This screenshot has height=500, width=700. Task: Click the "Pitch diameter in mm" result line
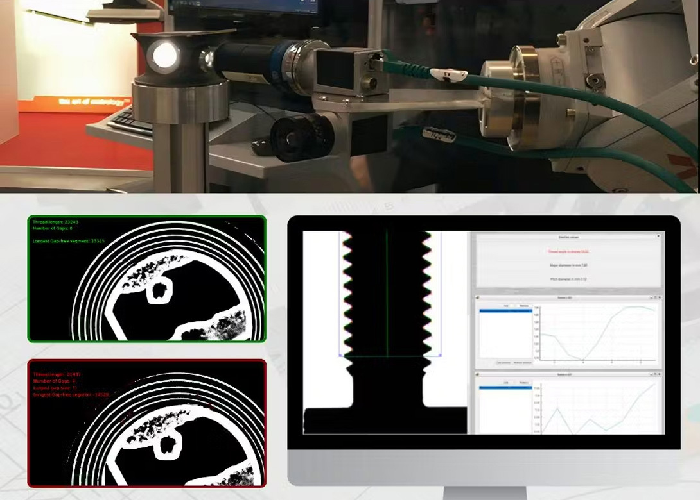pyautogui.click(x=569, y=279)
